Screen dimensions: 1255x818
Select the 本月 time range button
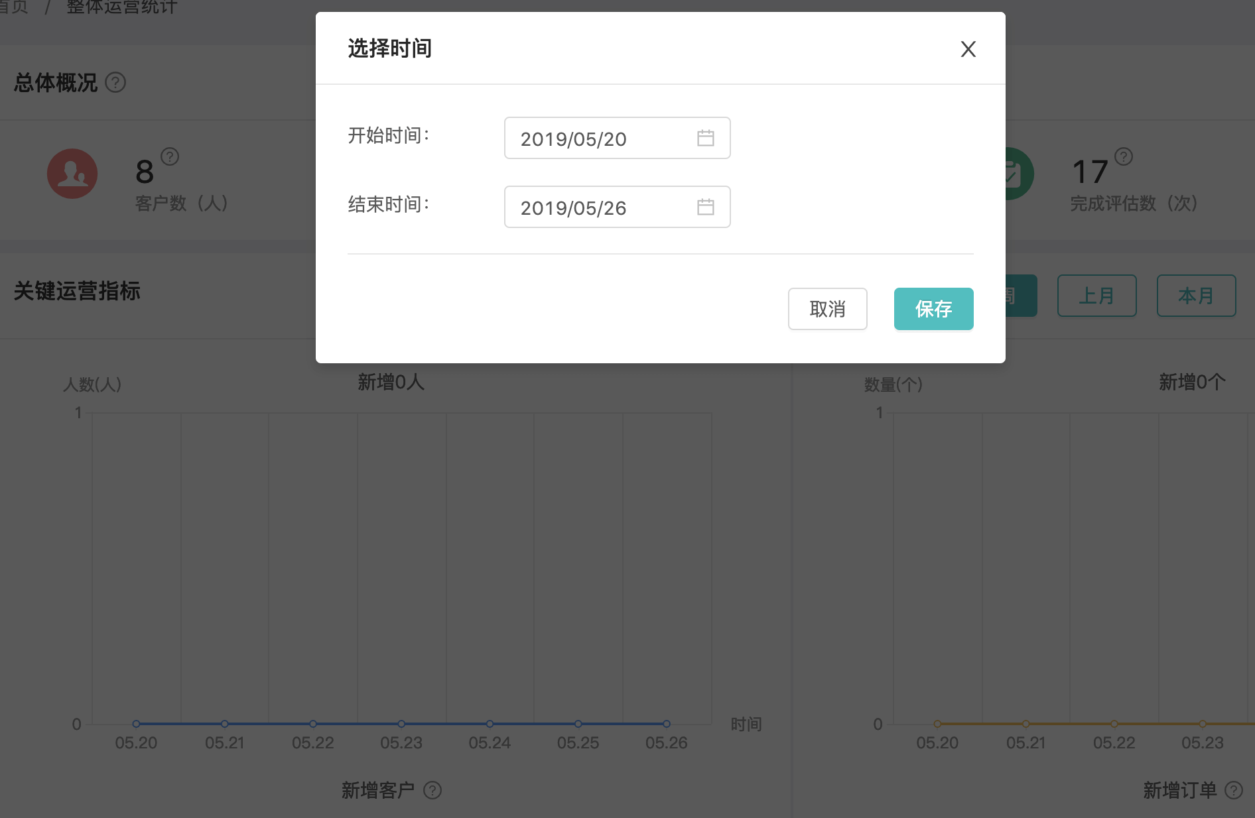[x=1196, y=296]
